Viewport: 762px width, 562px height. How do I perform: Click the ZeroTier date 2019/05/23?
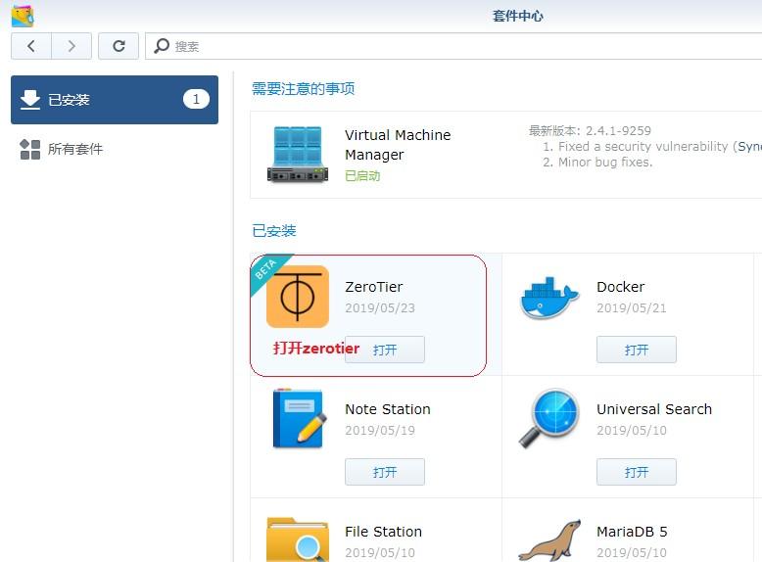[380, 308]
